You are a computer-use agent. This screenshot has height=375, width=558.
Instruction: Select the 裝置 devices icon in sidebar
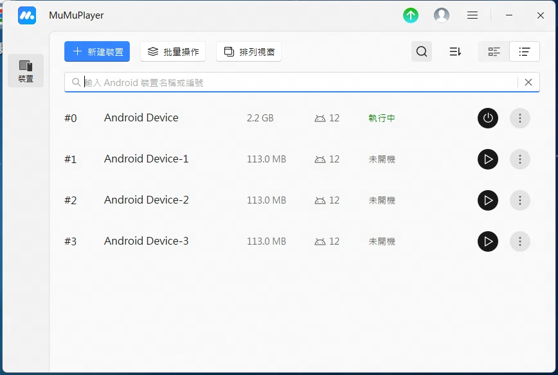pyautogui.click(x=26, y=71)
